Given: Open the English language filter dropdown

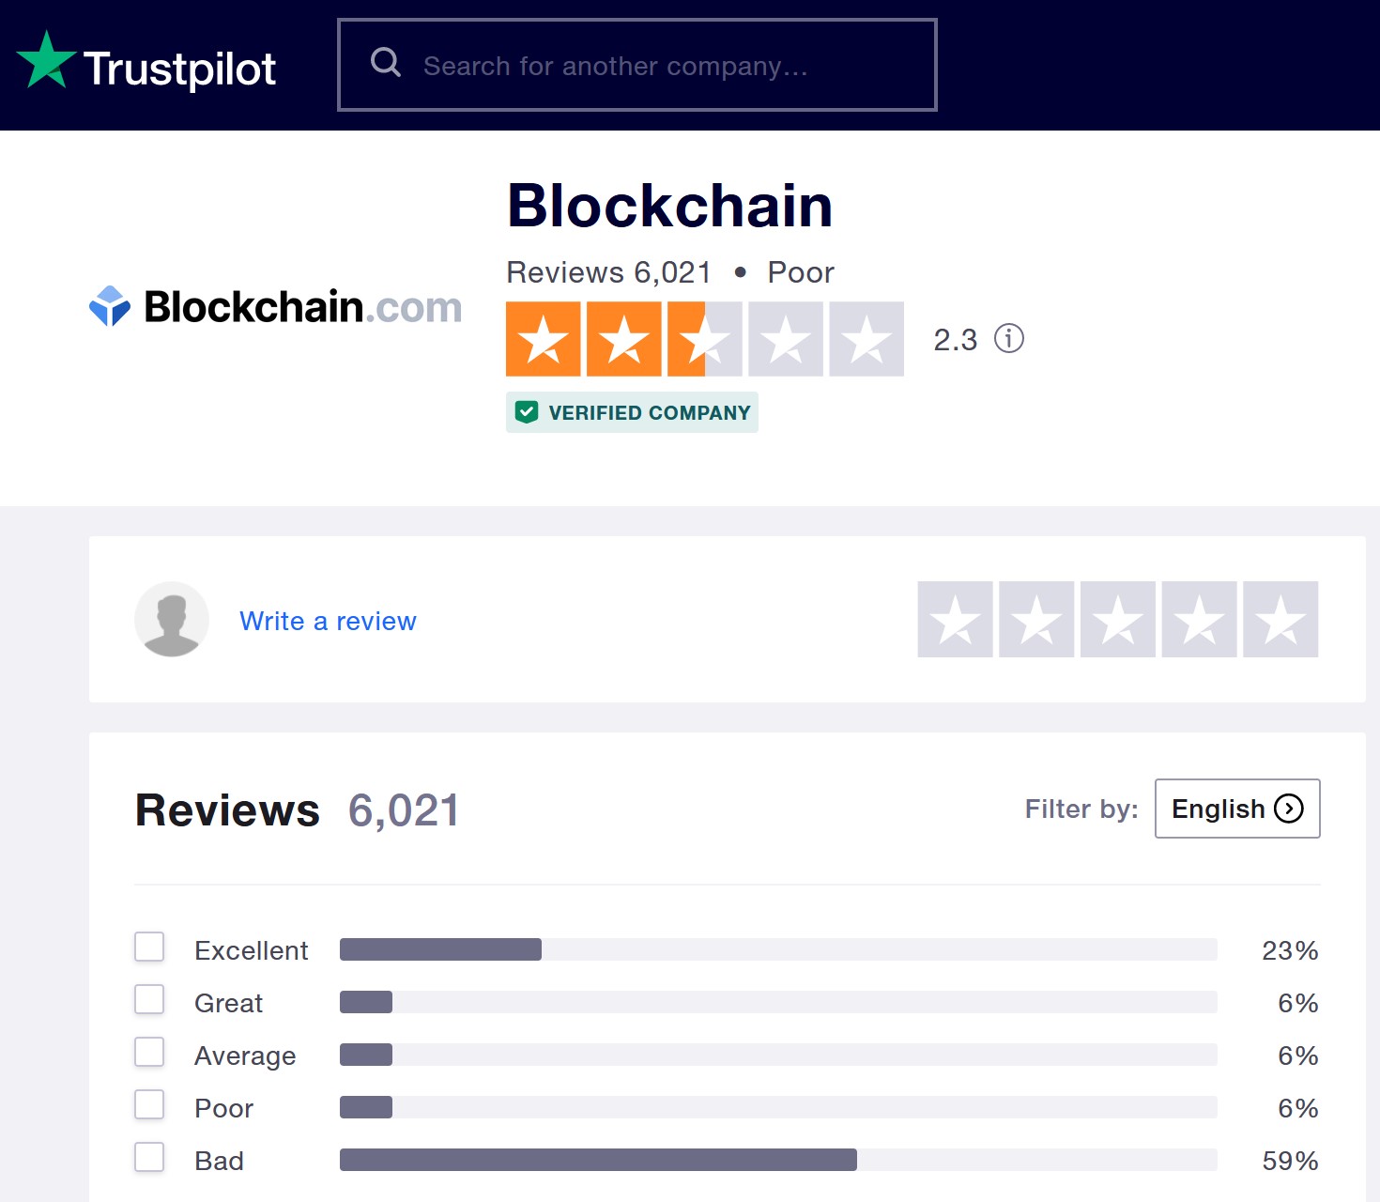Looking at the screenshot, I should 1236,809.
